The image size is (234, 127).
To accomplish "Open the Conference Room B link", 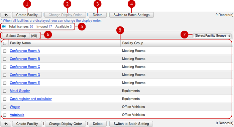I will coord(25,59).
